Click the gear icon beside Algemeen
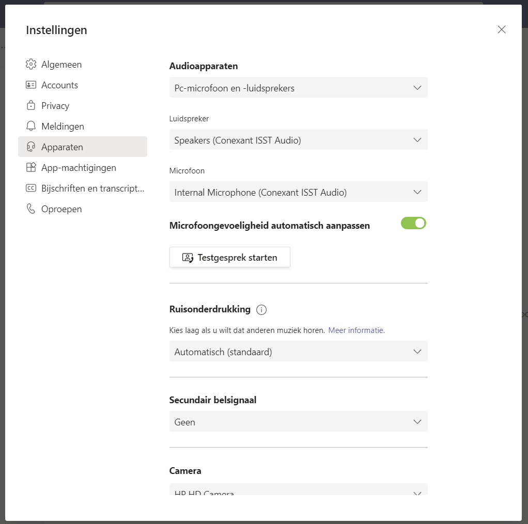The height and width of the screenshot is (524, 528). tap(31, 65)
